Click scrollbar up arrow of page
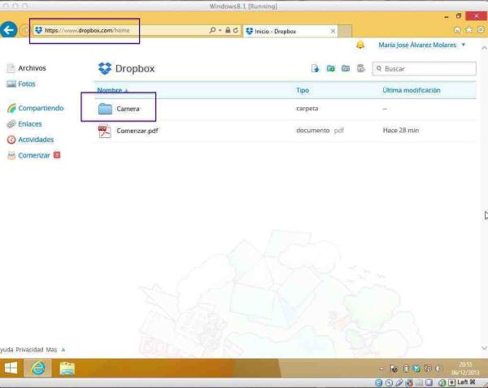Image resolution: width=488 pixels, height=388 pixels. coord(484,48)
